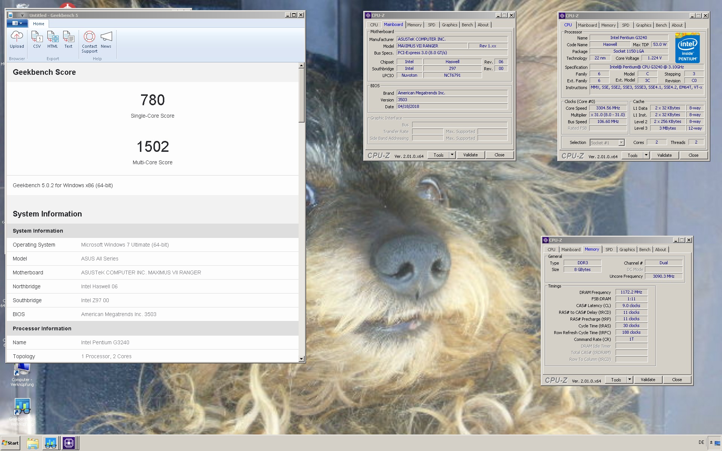Switch to Geekbench taskbar icon
Screen dimensions: 722x451
51,443
